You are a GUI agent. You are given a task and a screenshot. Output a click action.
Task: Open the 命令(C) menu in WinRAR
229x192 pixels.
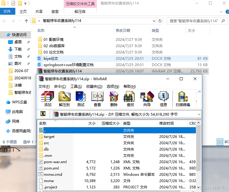(60, 87)
